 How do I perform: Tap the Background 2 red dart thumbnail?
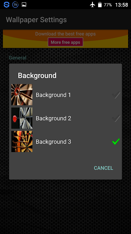pos(22,118)
